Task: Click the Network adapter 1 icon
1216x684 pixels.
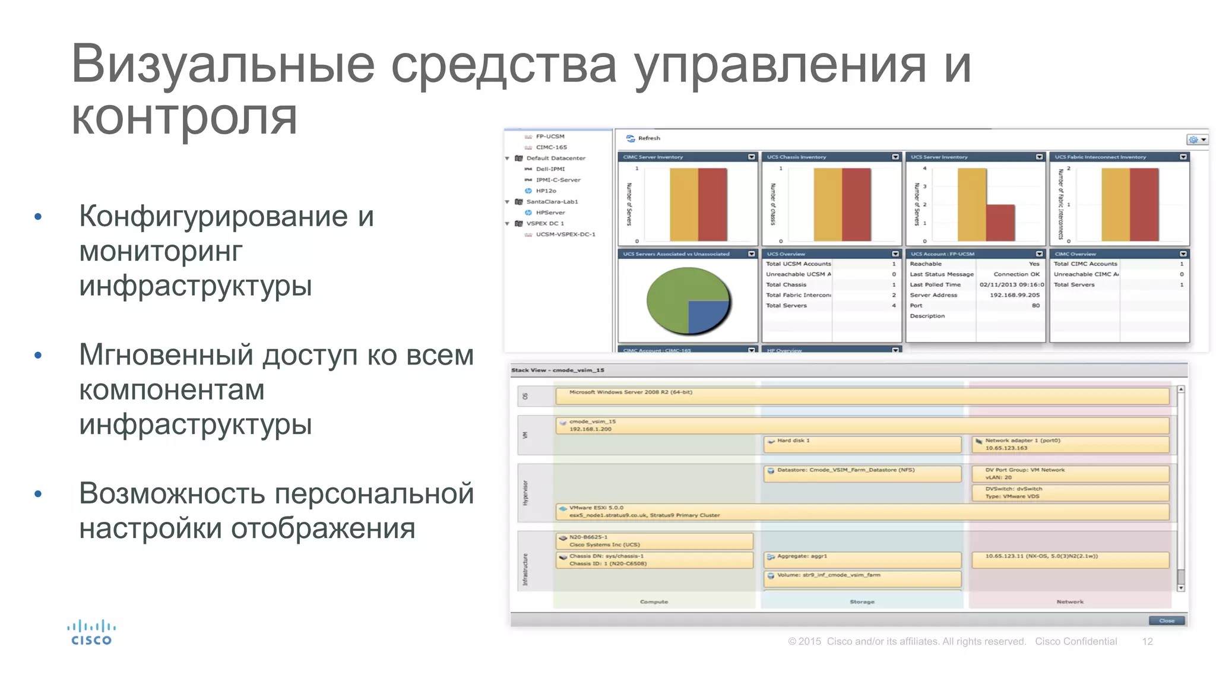Action: pyautogui.click(x=978, y=441)
